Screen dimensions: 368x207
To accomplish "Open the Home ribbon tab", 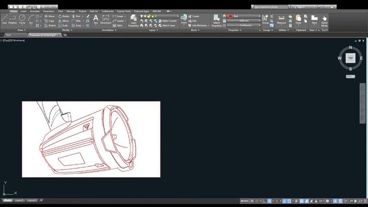I will [x=14, y=11].
